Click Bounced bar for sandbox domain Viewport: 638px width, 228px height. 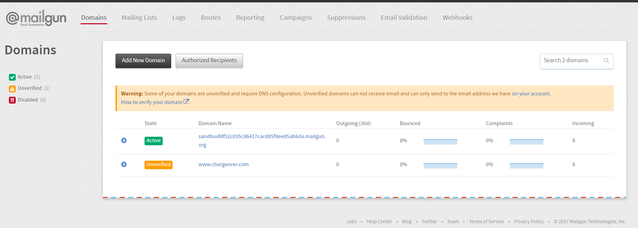[440, 142]
